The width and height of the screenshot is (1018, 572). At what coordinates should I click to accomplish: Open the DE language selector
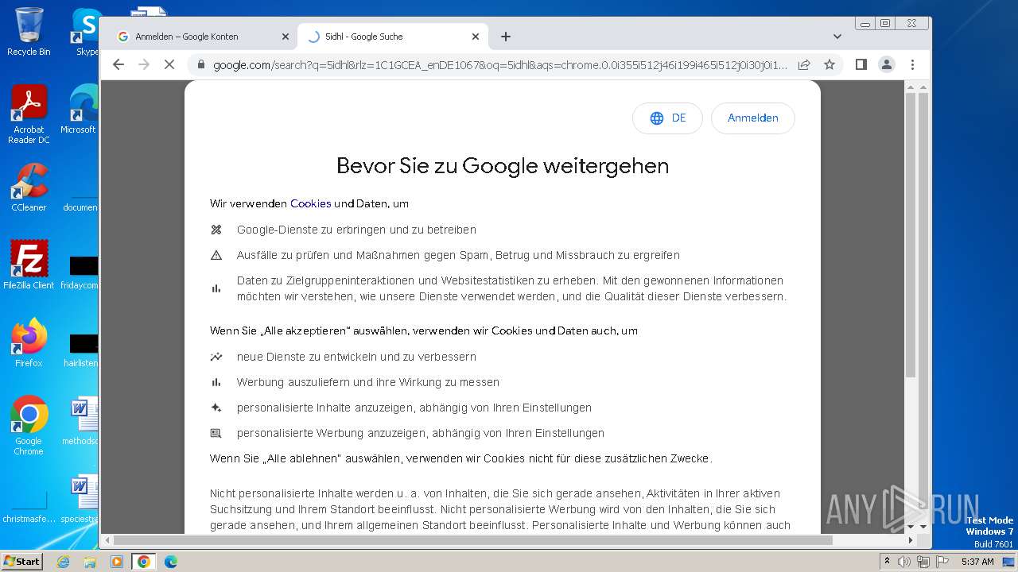[x=667, y=118]
